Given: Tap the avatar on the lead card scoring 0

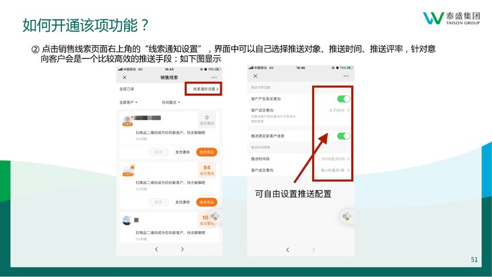Looking at the screenshot, I should [127, 121].
